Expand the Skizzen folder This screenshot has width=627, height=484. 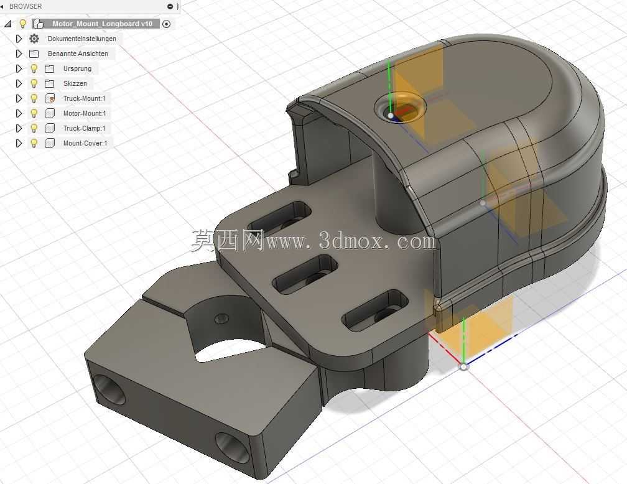19,83
